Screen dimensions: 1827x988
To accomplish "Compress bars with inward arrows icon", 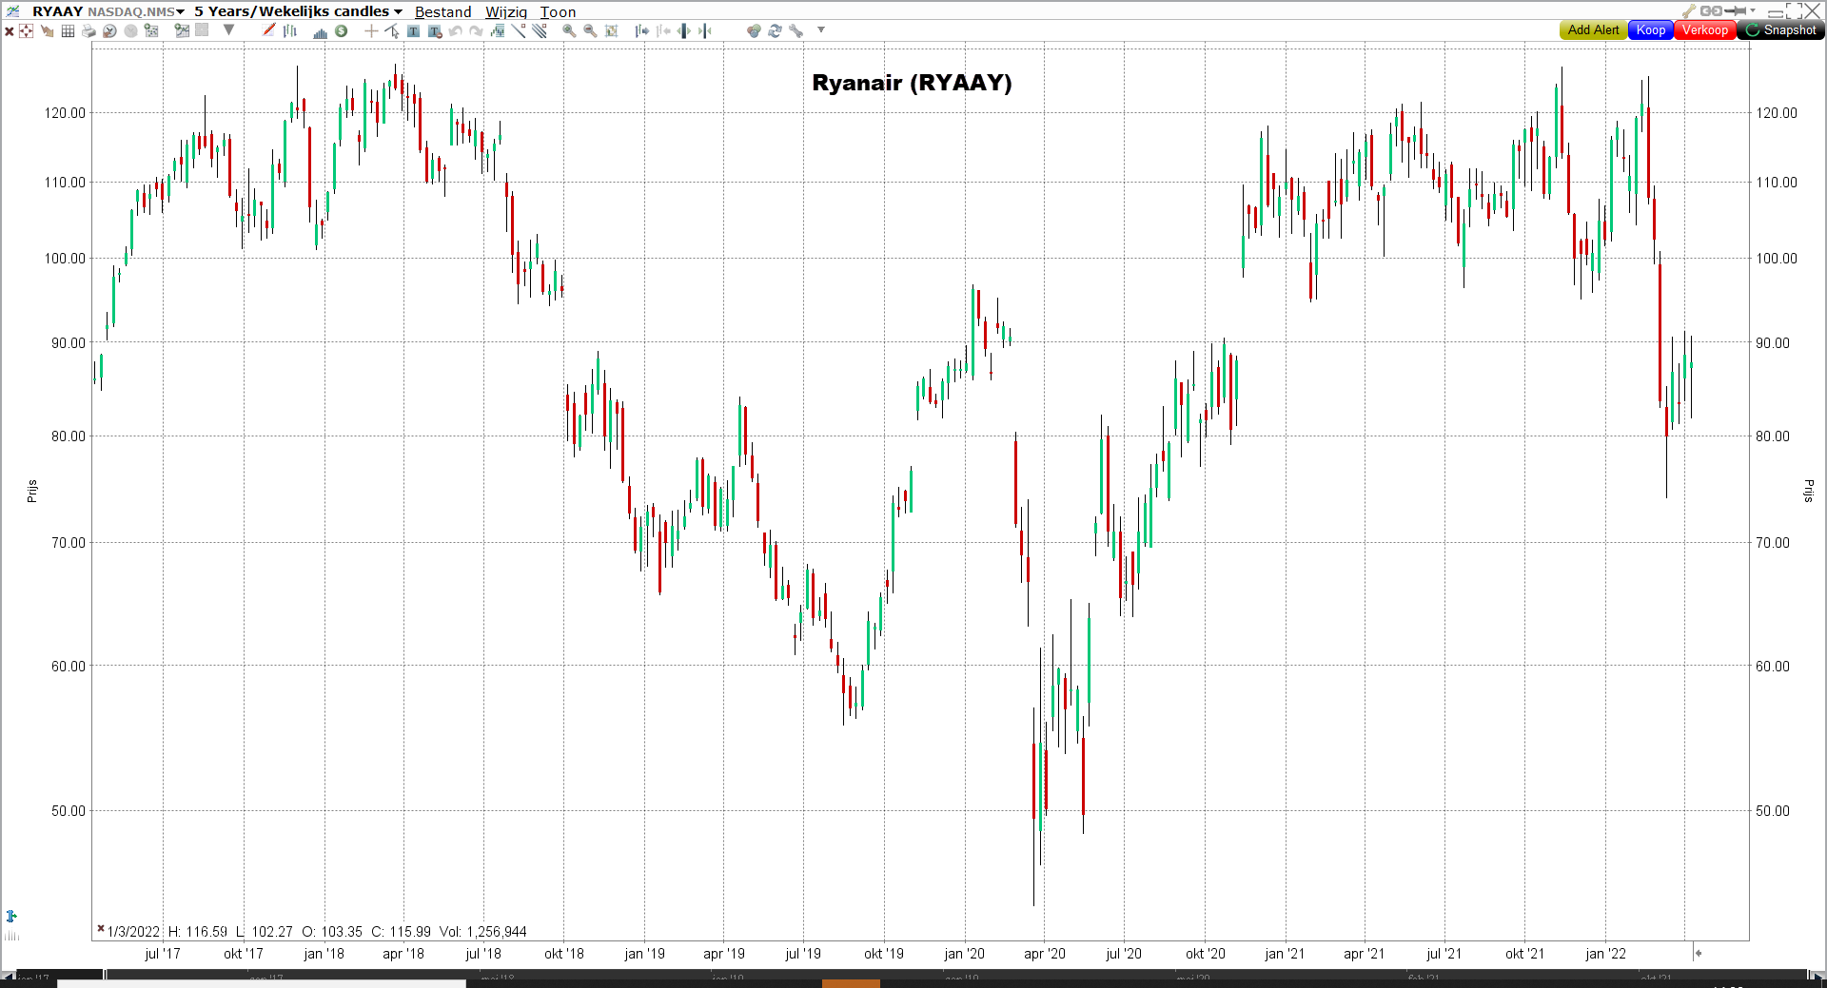I will 705,30.
